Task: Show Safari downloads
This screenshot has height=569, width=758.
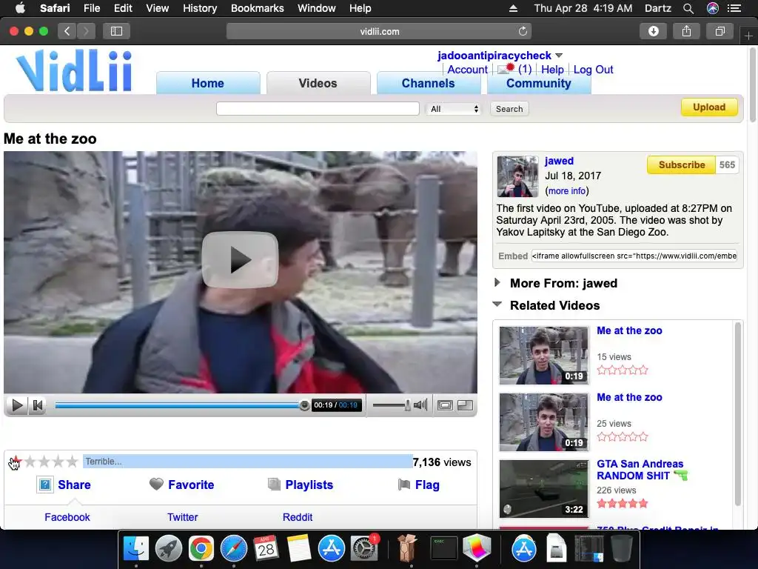Action: click(653, 31)
